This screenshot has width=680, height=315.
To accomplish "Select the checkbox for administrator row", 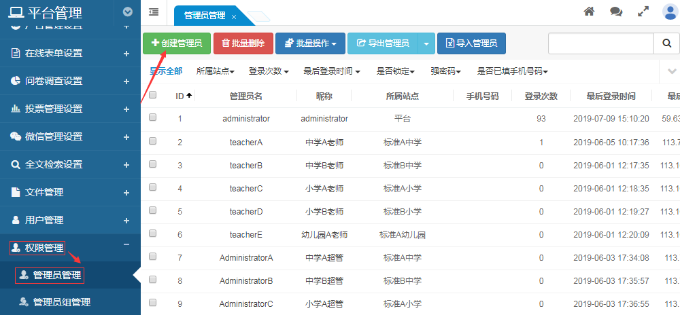I will tap(153, 117).
